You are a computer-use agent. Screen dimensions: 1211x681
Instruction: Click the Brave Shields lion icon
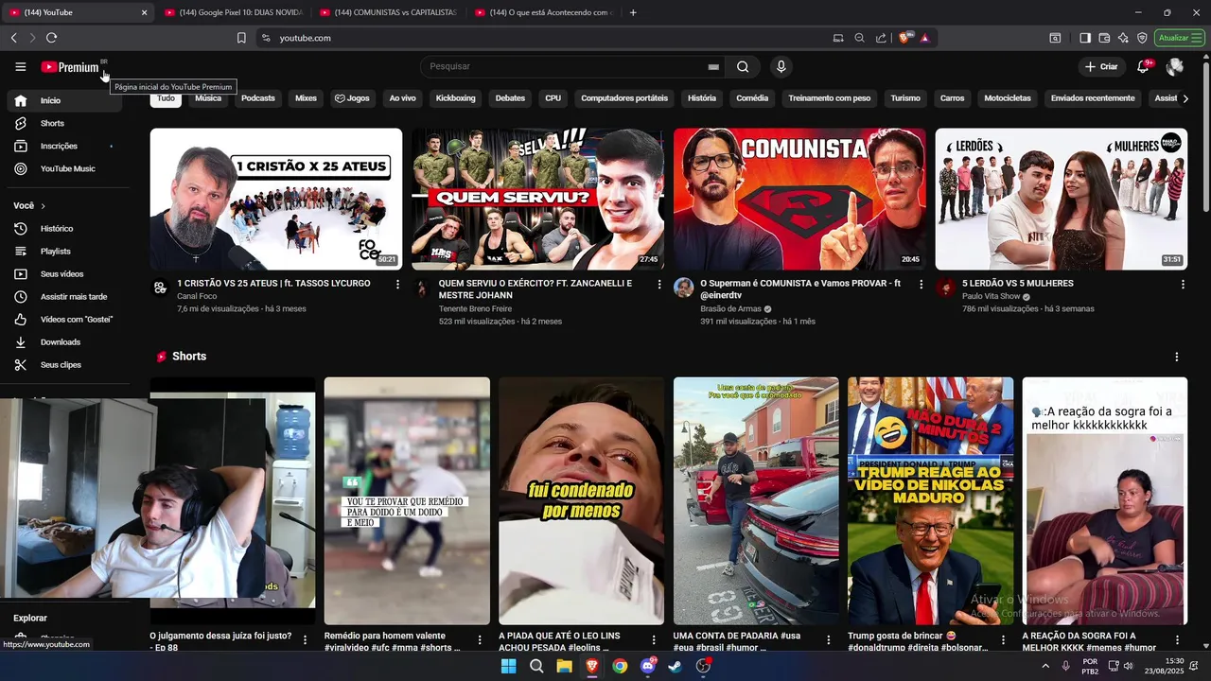(x=904, y=38)
